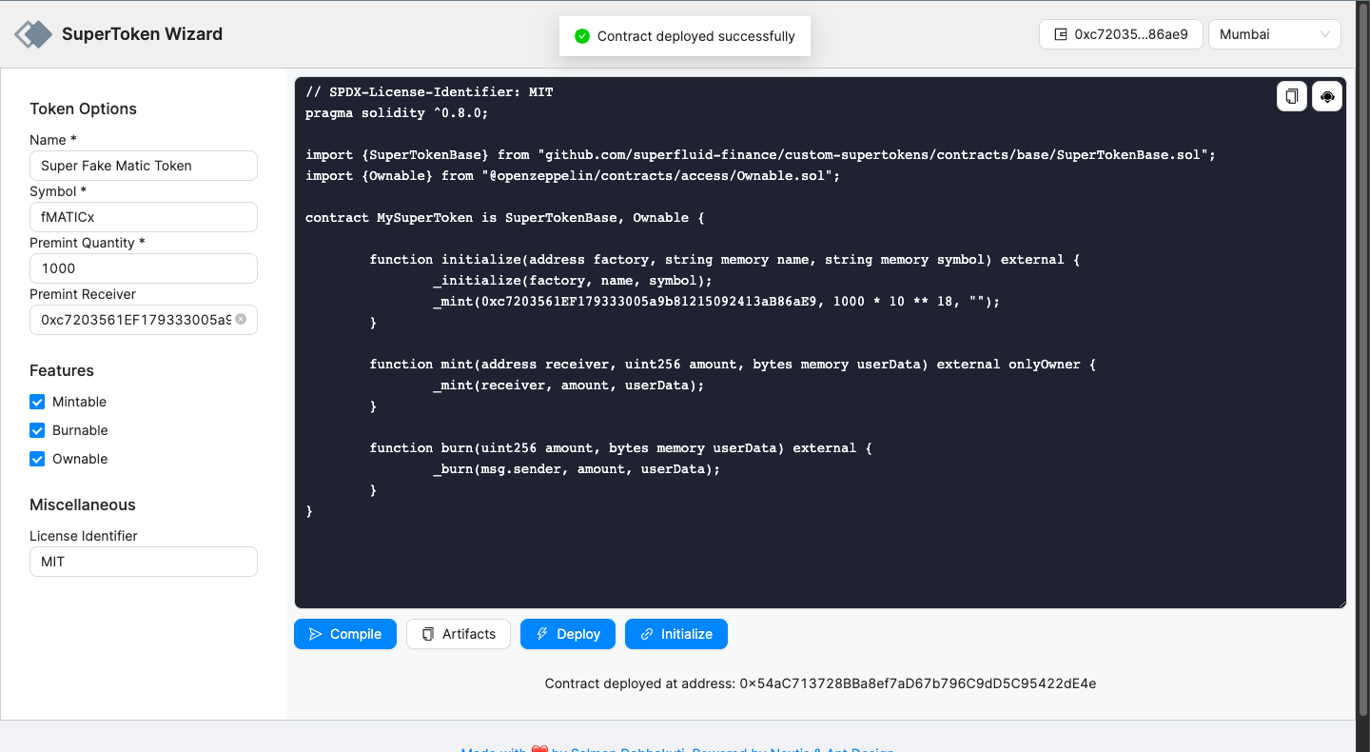Click the lightning icon on the Deploy button

(x=540, y=634)
